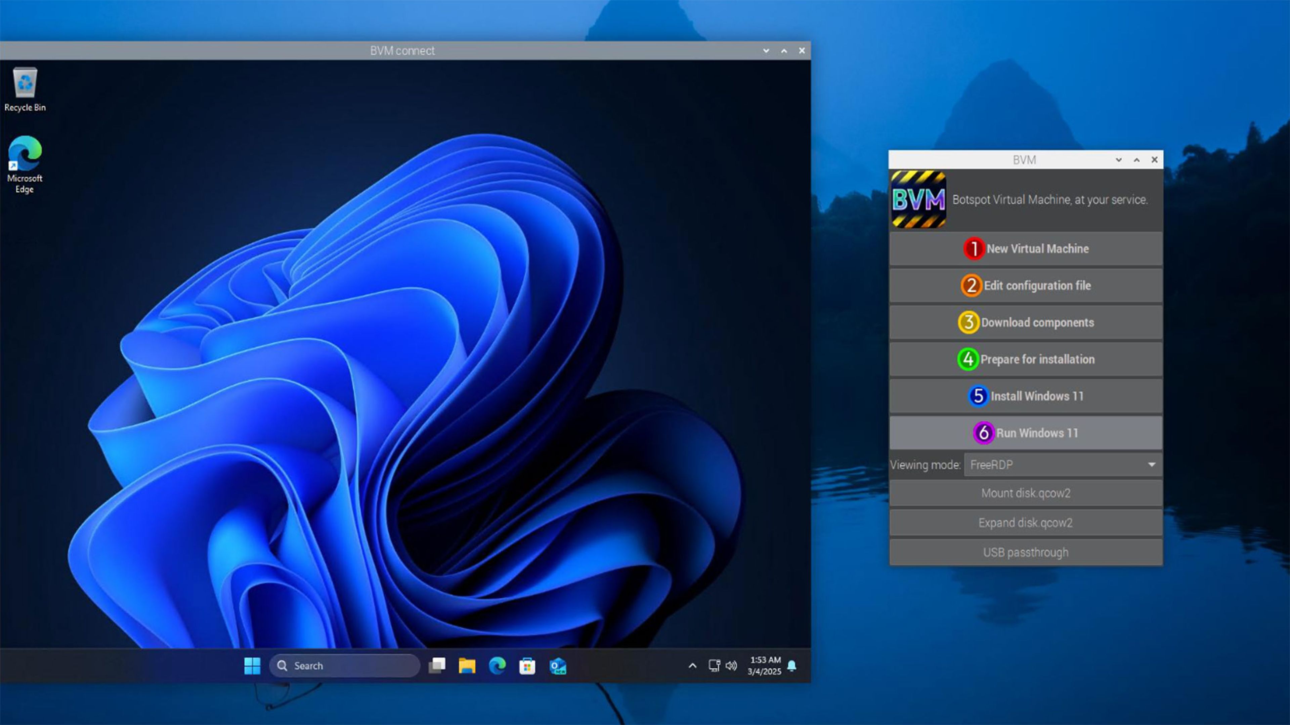Close the BVM launcher window

[x=1154, y=160]
